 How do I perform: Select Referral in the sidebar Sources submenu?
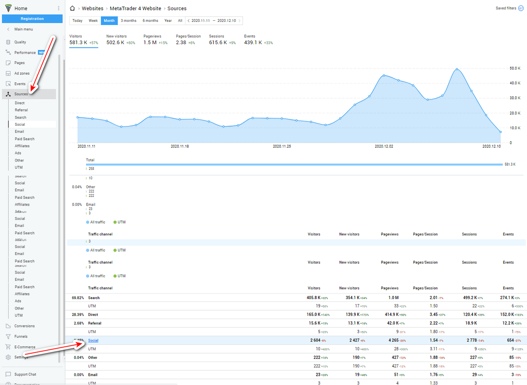click(x=21, y=110)
